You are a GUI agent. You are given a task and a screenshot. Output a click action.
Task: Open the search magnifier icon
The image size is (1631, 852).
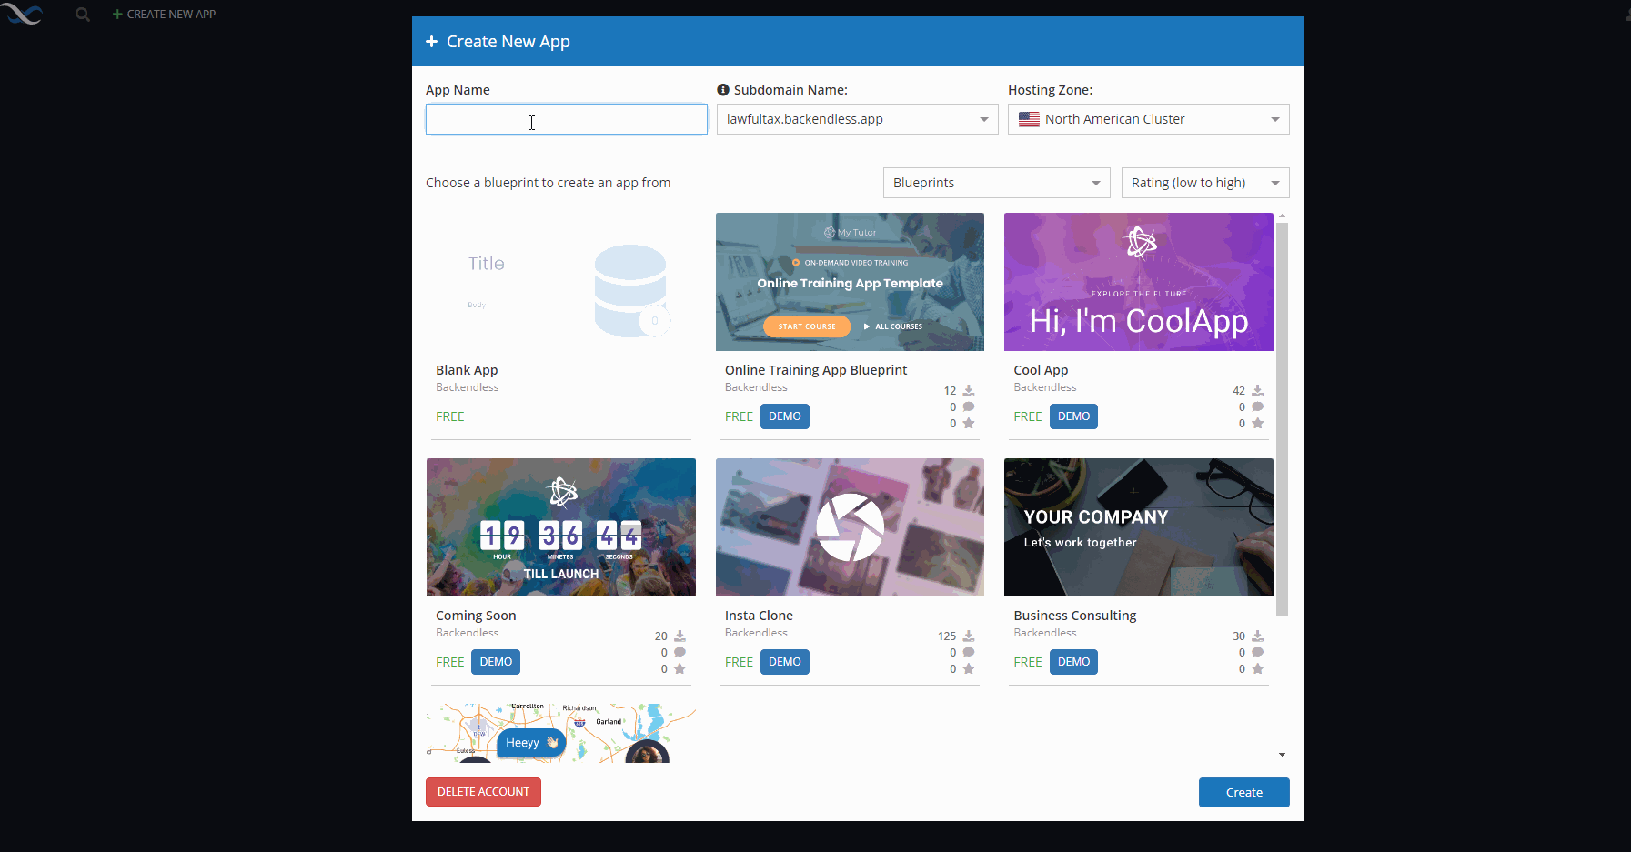pyautogui.click(x=83, y=15)
